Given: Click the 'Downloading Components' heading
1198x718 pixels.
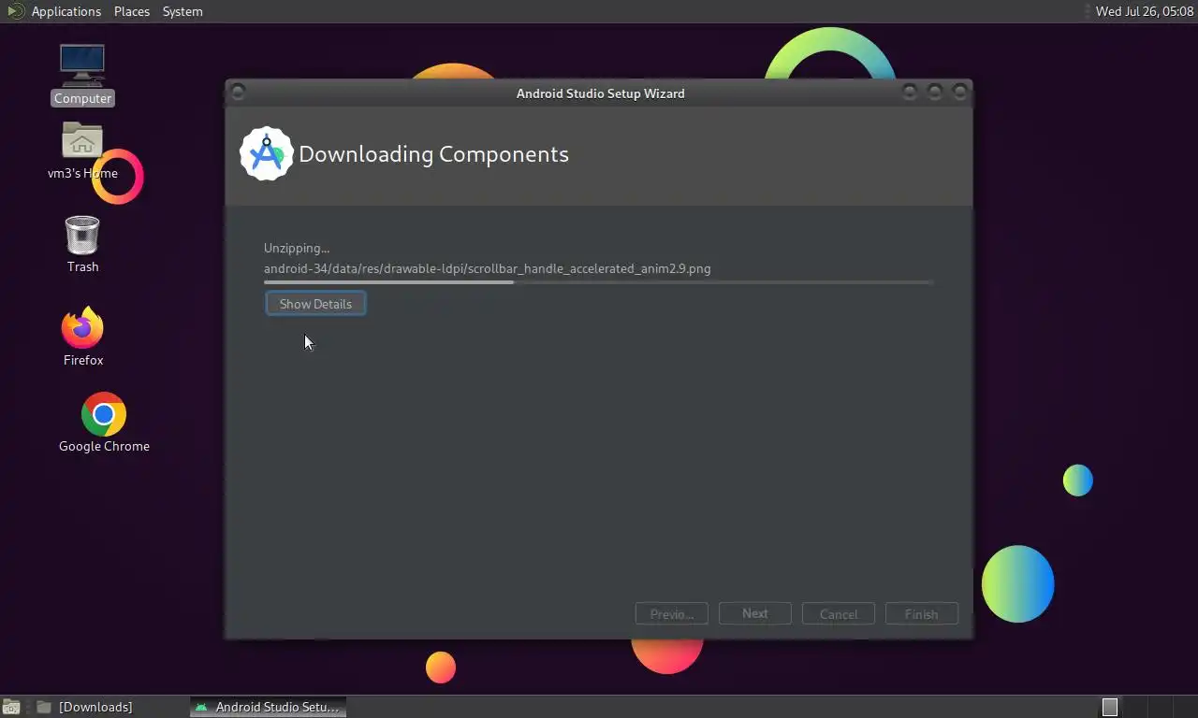Looking at the screenshot, I should click(433, 154).
